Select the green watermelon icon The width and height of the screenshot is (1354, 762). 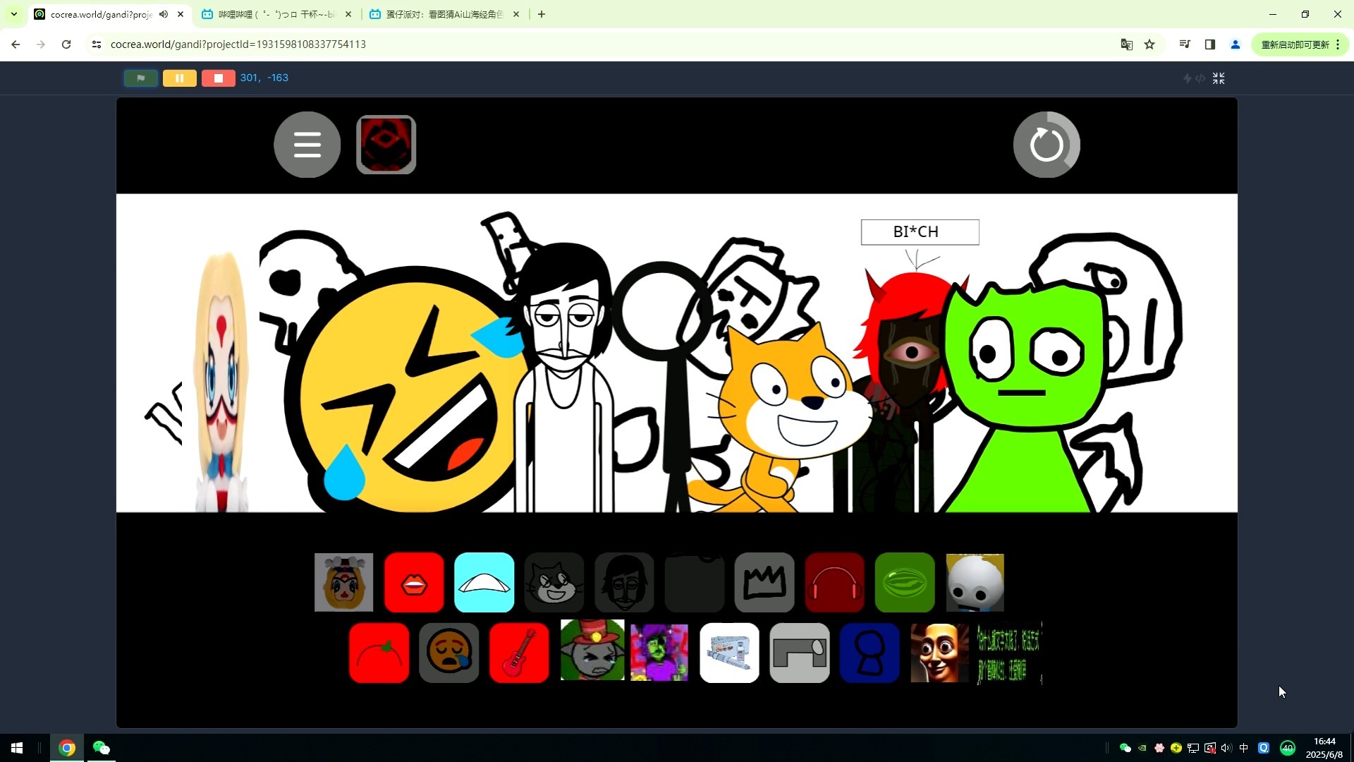[x=905, y=582]
